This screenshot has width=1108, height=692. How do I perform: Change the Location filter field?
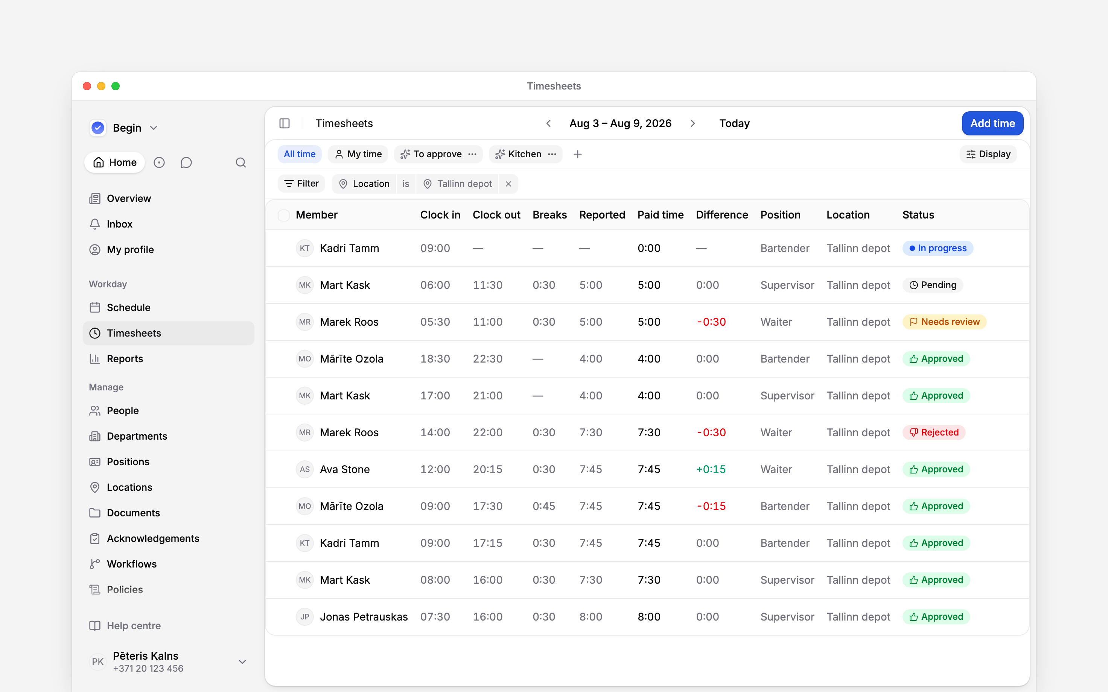pos(364,184)
